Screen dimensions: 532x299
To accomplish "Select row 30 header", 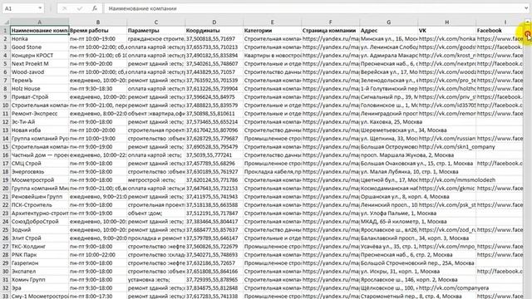I will [x=6, y=272].
